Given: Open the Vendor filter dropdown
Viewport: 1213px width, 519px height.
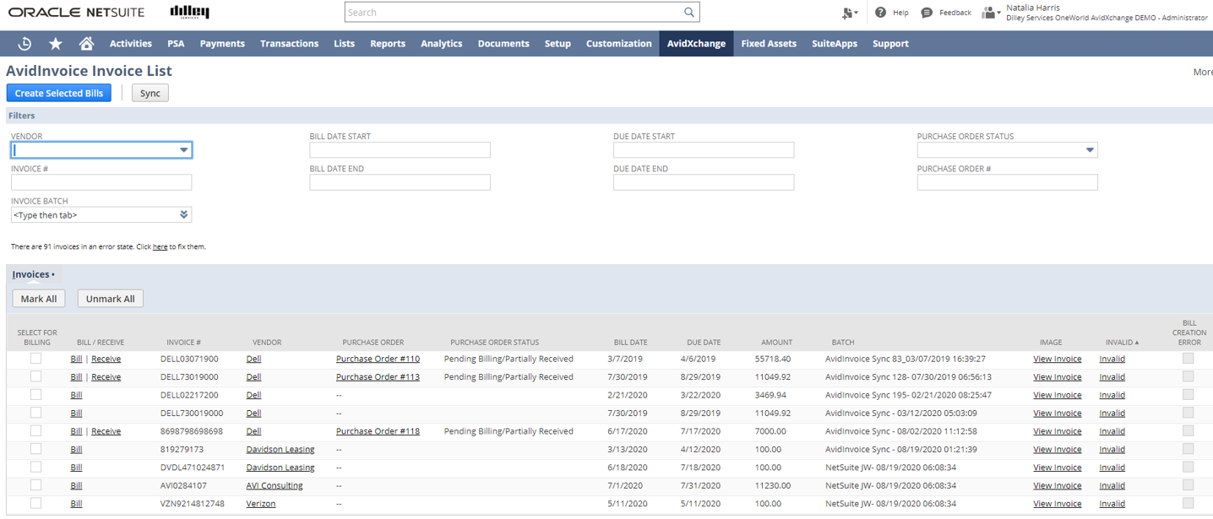Looking at the screenshot, I should 183,150.
